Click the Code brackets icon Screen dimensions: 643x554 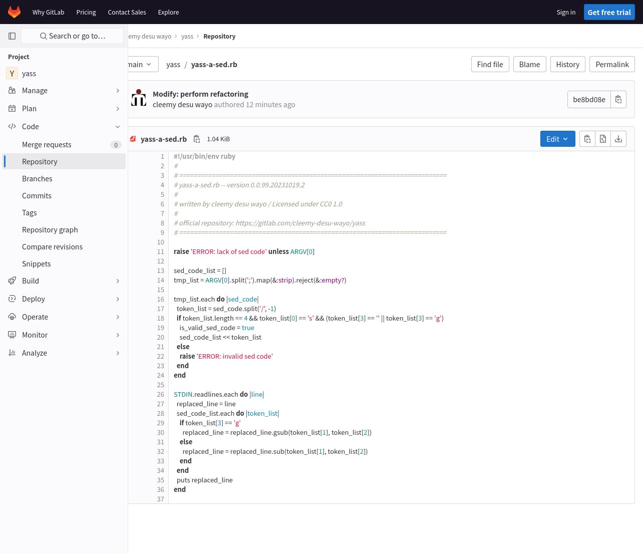12,127
